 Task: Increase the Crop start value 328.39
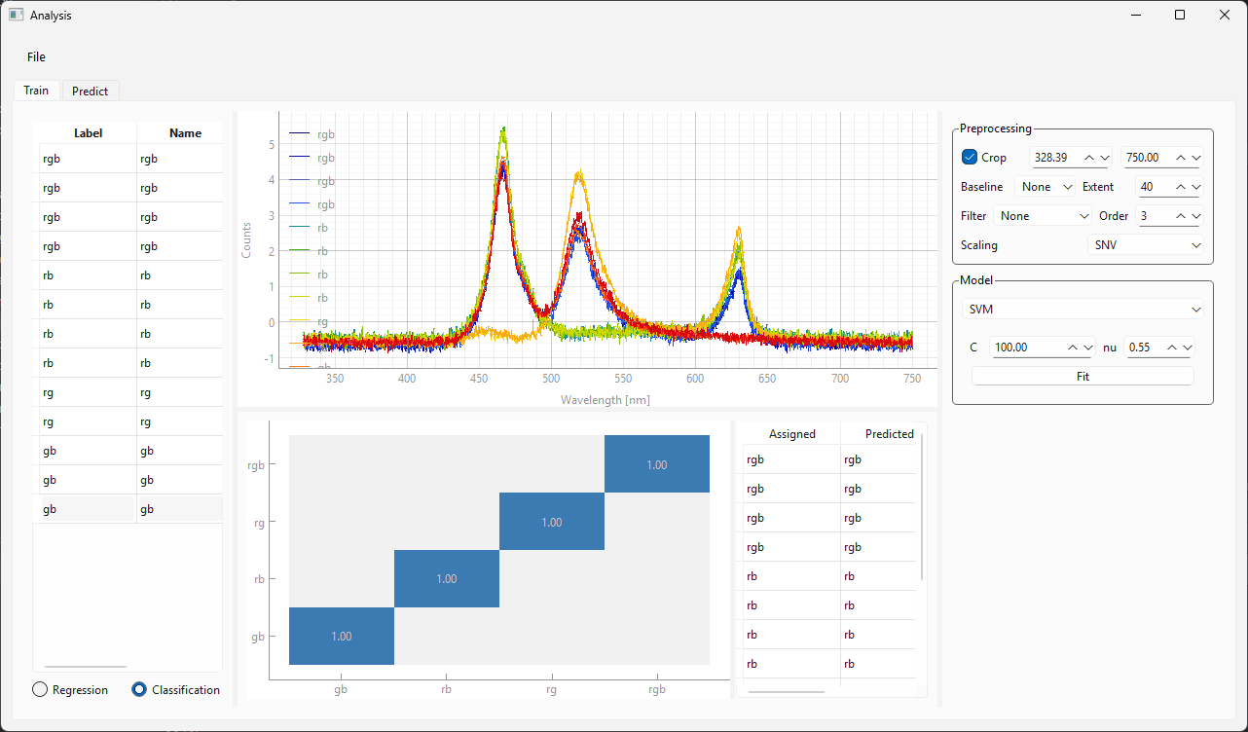coord(1089,158)
